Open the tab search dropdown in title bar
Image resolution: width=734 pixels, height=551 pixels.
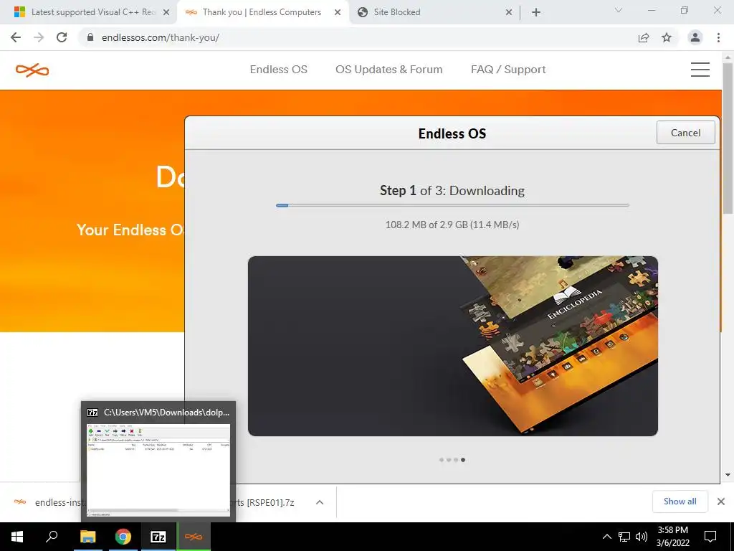[x=619, y=10]
